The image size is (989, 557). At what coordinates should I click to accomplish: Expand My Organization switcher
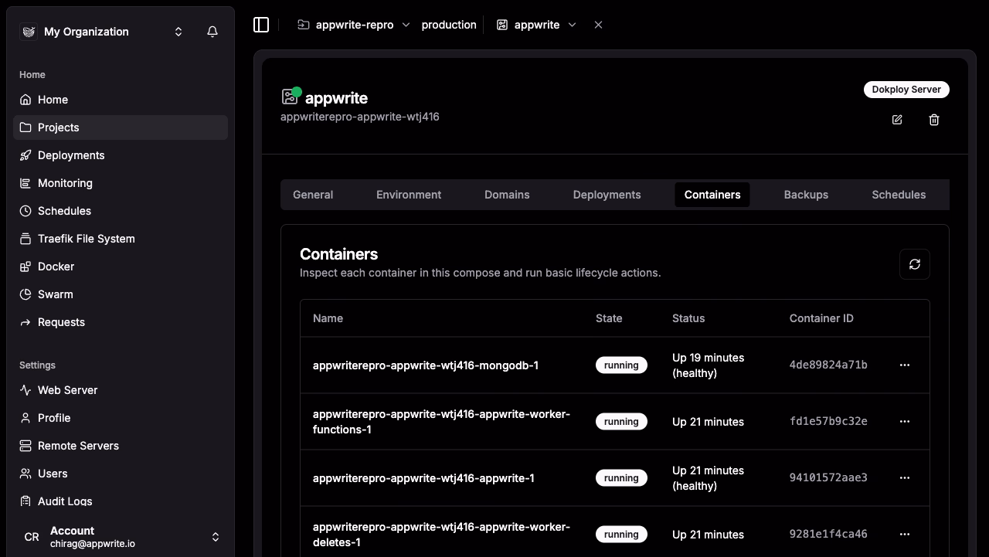(178, 32)
